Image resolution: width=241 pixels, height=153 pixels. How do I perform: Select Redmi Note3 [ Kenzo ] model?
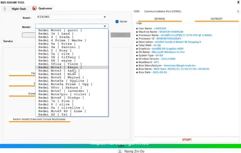pos(60,67)
